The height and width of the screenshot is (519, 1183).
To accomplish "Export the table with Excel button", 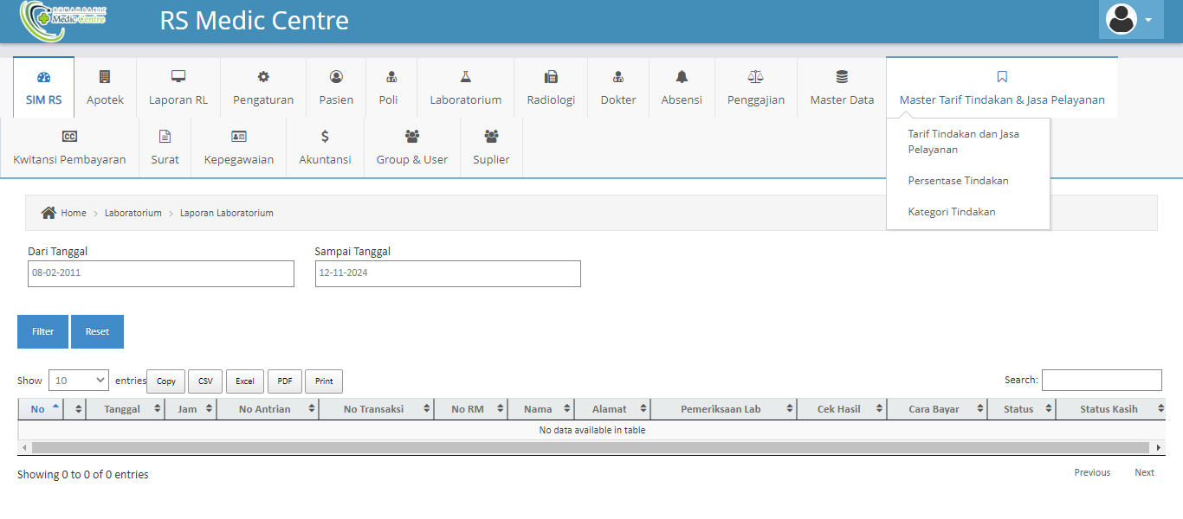I will [245, 381].
